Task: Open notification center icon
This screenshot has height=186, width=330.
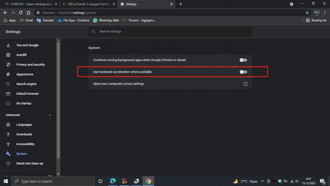Action: 323,181
